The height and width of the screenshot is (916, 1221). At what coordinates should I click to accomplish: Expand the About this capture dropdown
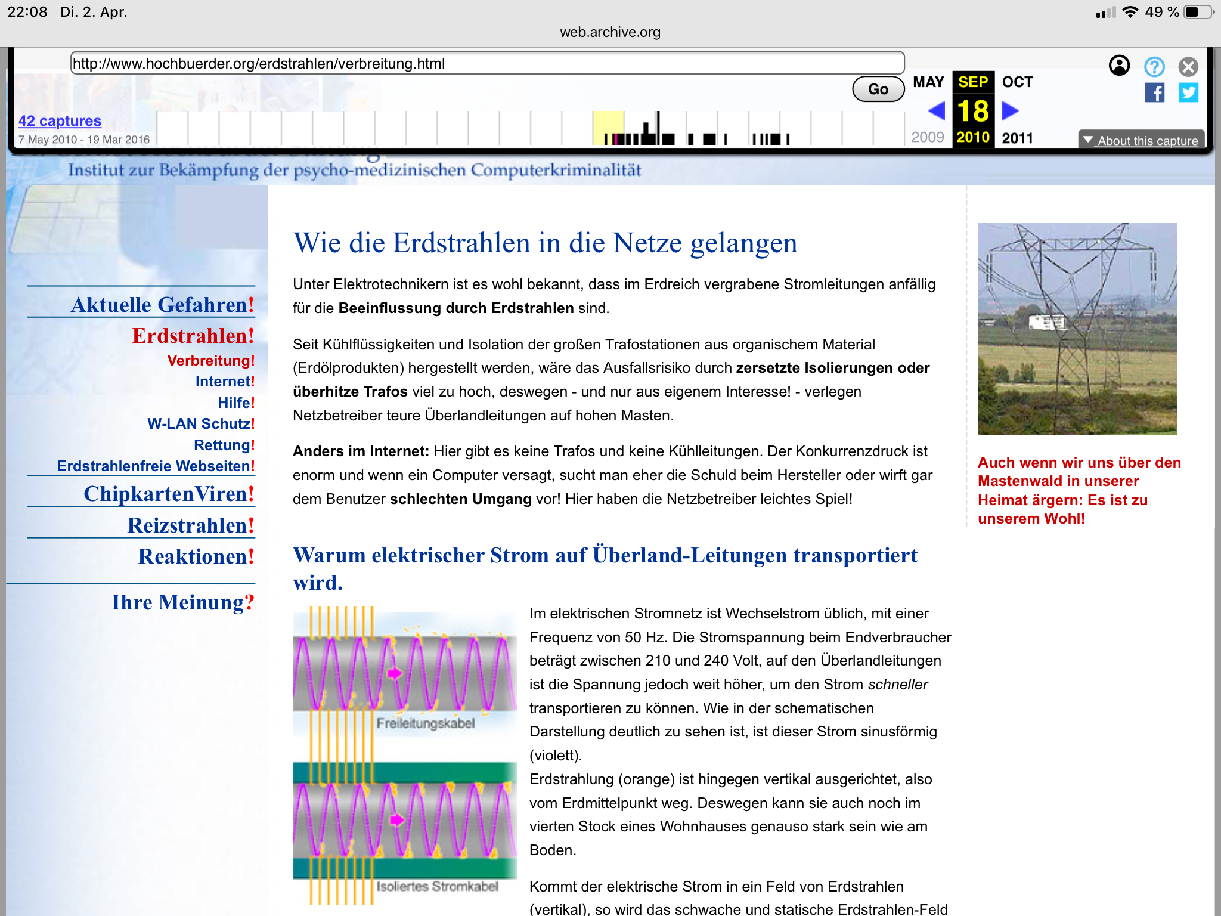tap(1141, 141)
